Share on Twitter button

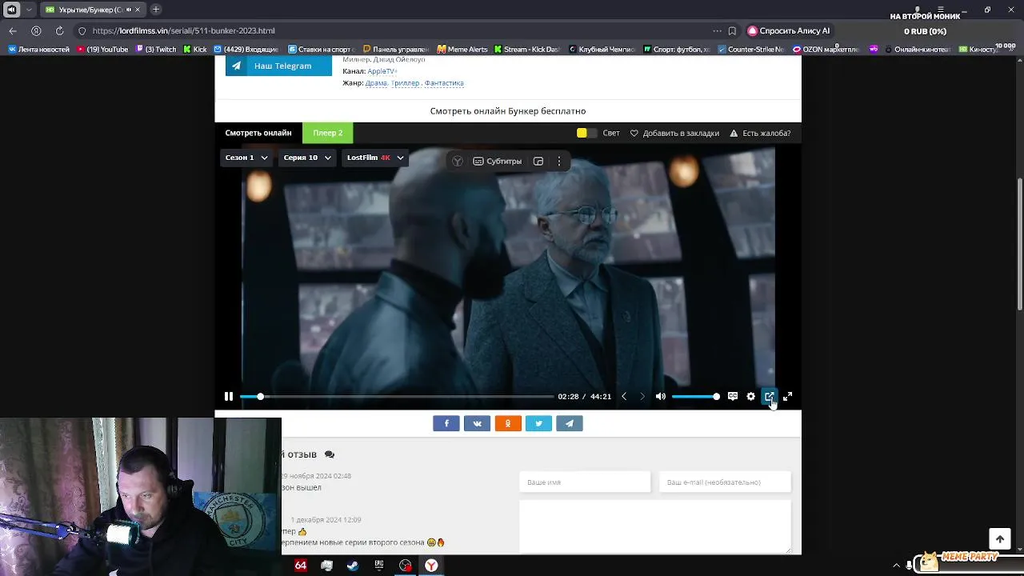tap(538, 423)
